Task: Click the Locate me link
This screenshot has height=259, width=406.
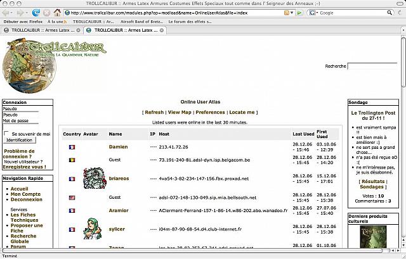Action: pyautogui.click(x=242, y=112)
